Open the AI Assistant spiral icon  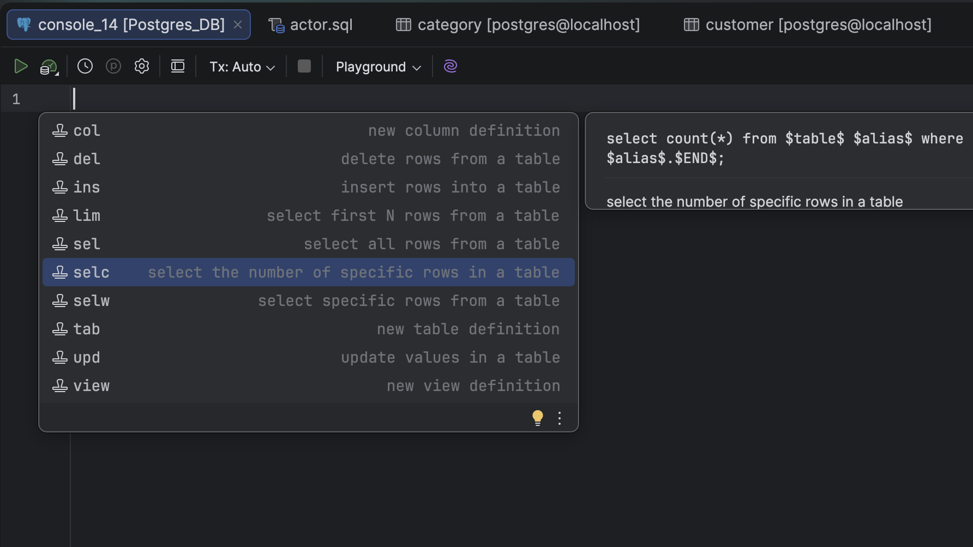click(x=451, y=67)
